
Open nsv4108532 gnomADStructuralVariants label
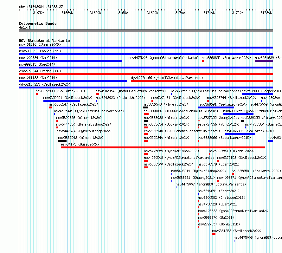click(x=233, y=211)
